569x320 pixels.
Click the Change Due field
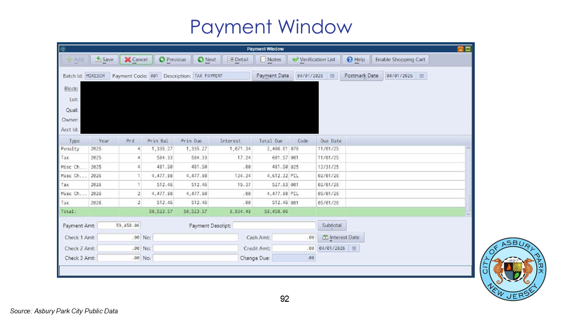point(294,258)
